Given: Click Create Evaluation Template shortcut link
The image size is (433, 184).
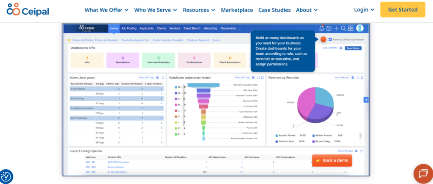Looking at the screenshot, I should [168, 40].
